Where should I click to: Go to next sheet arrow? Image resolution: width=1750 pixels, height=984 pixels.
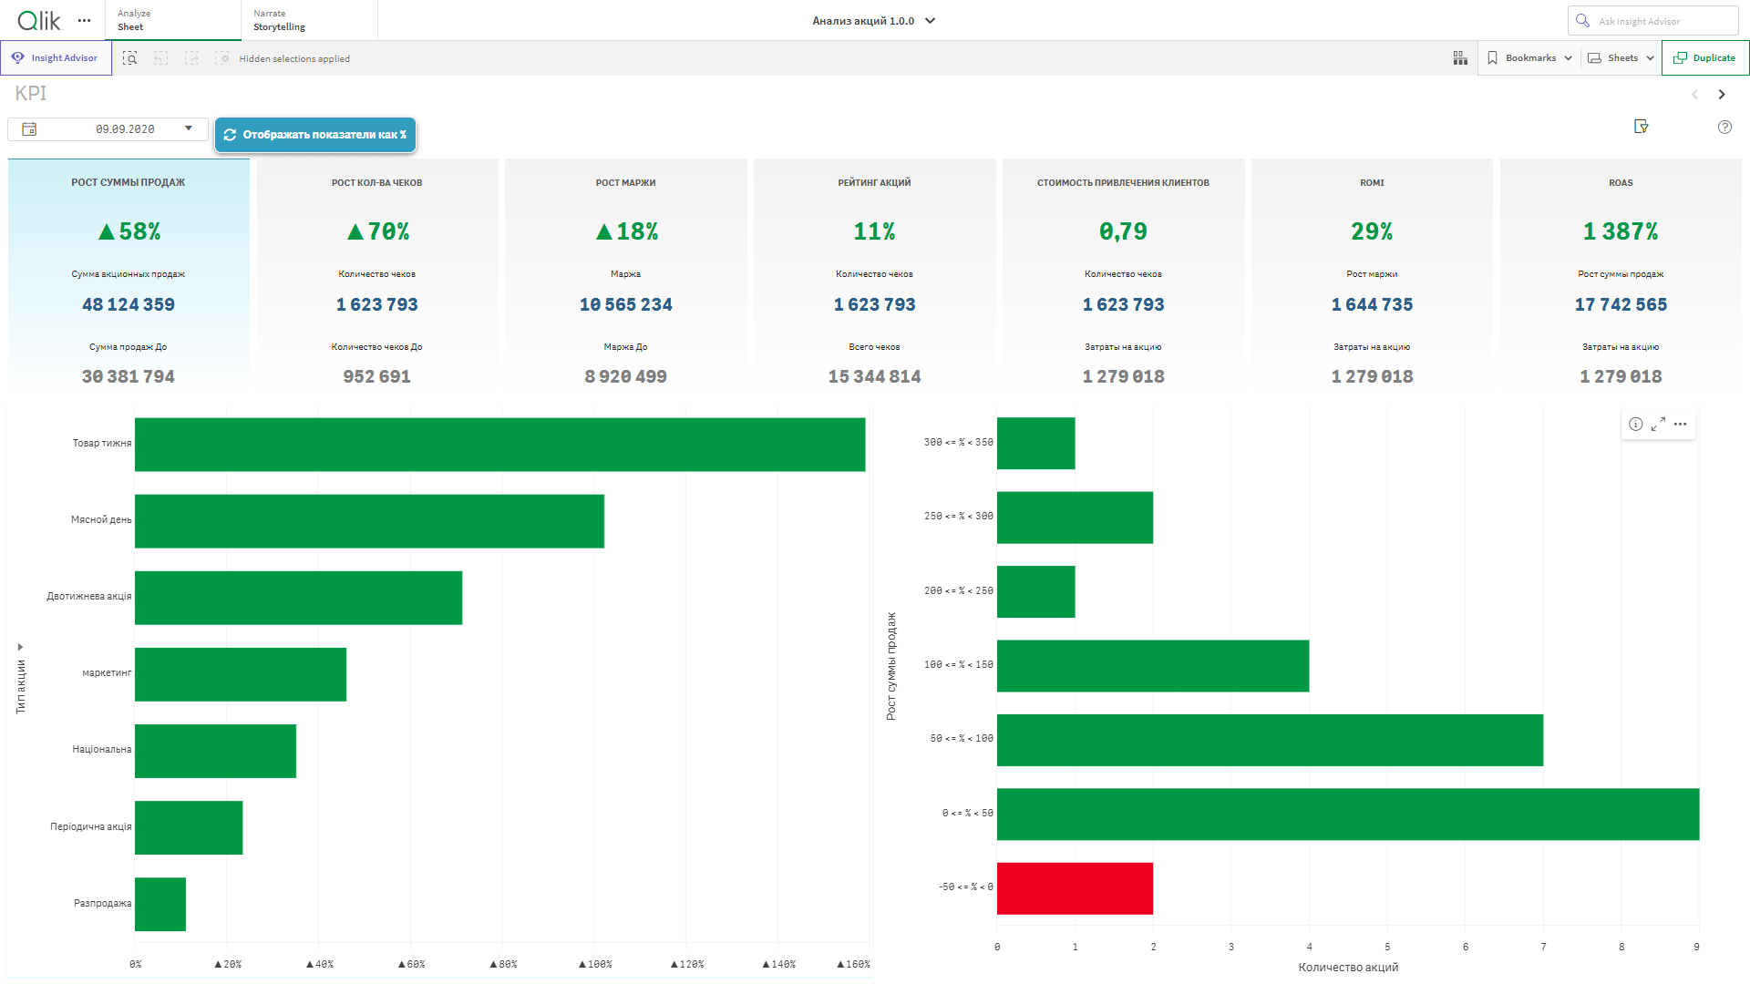[1722, 95]
